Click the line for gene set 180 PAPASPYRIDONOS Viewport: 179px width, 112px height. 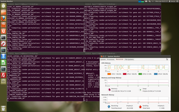pyautogui.click(x=123, y=9)
